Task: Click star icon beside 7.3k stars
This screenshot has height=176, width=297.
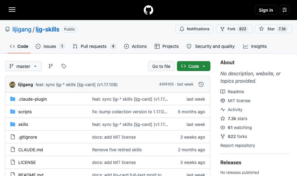Action: point(223,119)
